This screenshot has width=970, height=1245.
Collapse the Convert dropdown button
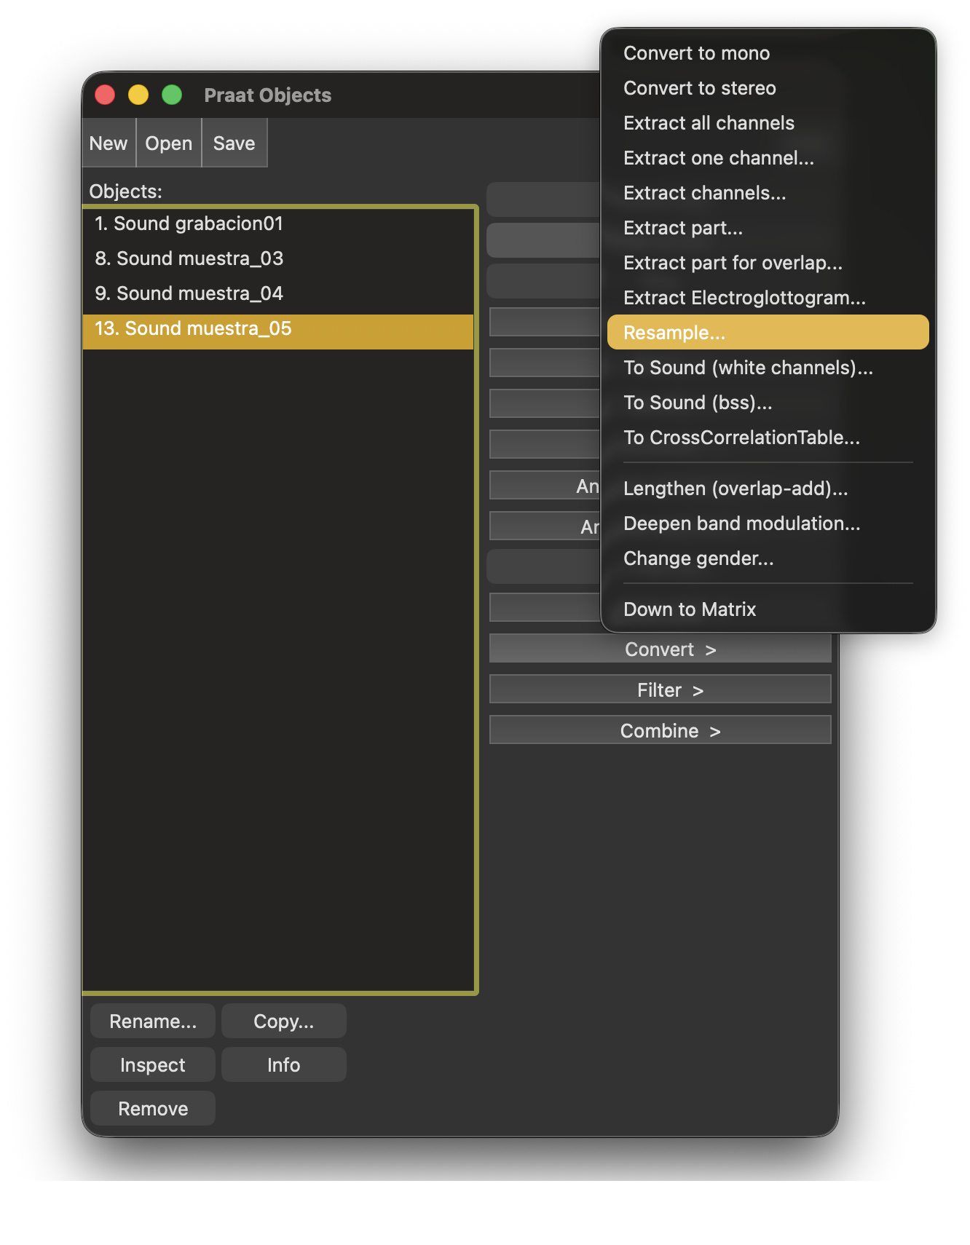[x=660, y=649]
